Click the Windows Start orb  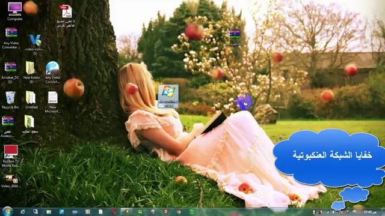pyautogui.click(x=7, y=211)
